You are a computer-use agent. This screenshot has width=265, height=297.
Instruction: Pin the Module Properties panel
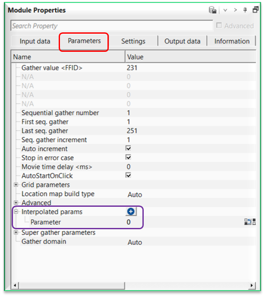245,10
